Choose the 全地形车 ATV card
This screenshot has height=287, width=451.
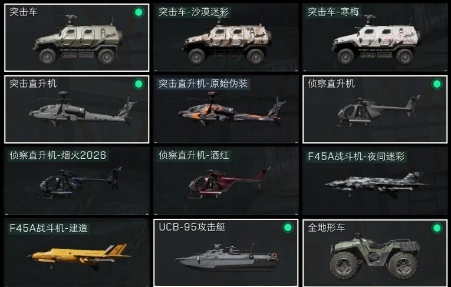point(375,253)
